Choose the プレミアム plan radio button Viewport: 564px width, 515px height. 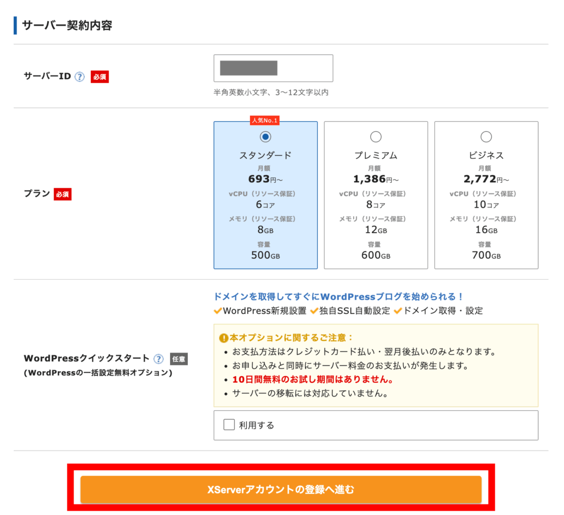click(x=376, y=137)
